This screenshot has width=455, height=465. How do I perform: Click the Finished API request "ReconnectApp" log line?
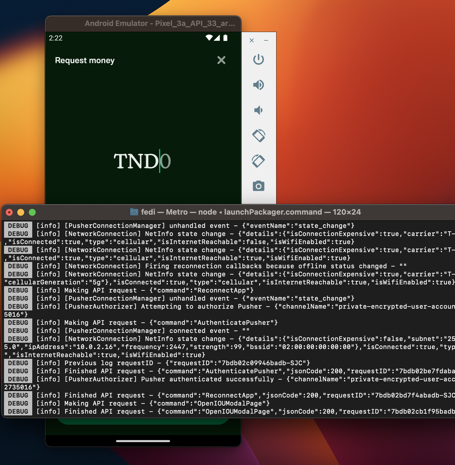click(x=230, y=395)
